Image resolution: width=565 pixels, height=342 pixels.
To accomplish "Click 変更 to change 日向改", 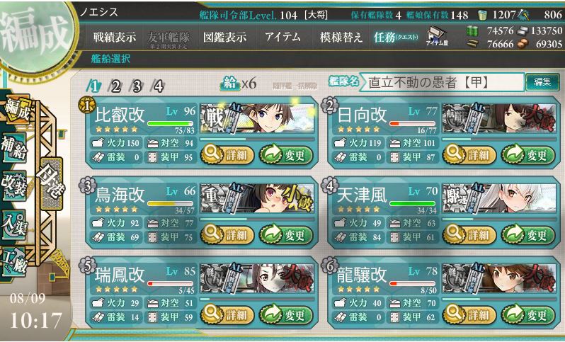I will click(x=528, y=155).
